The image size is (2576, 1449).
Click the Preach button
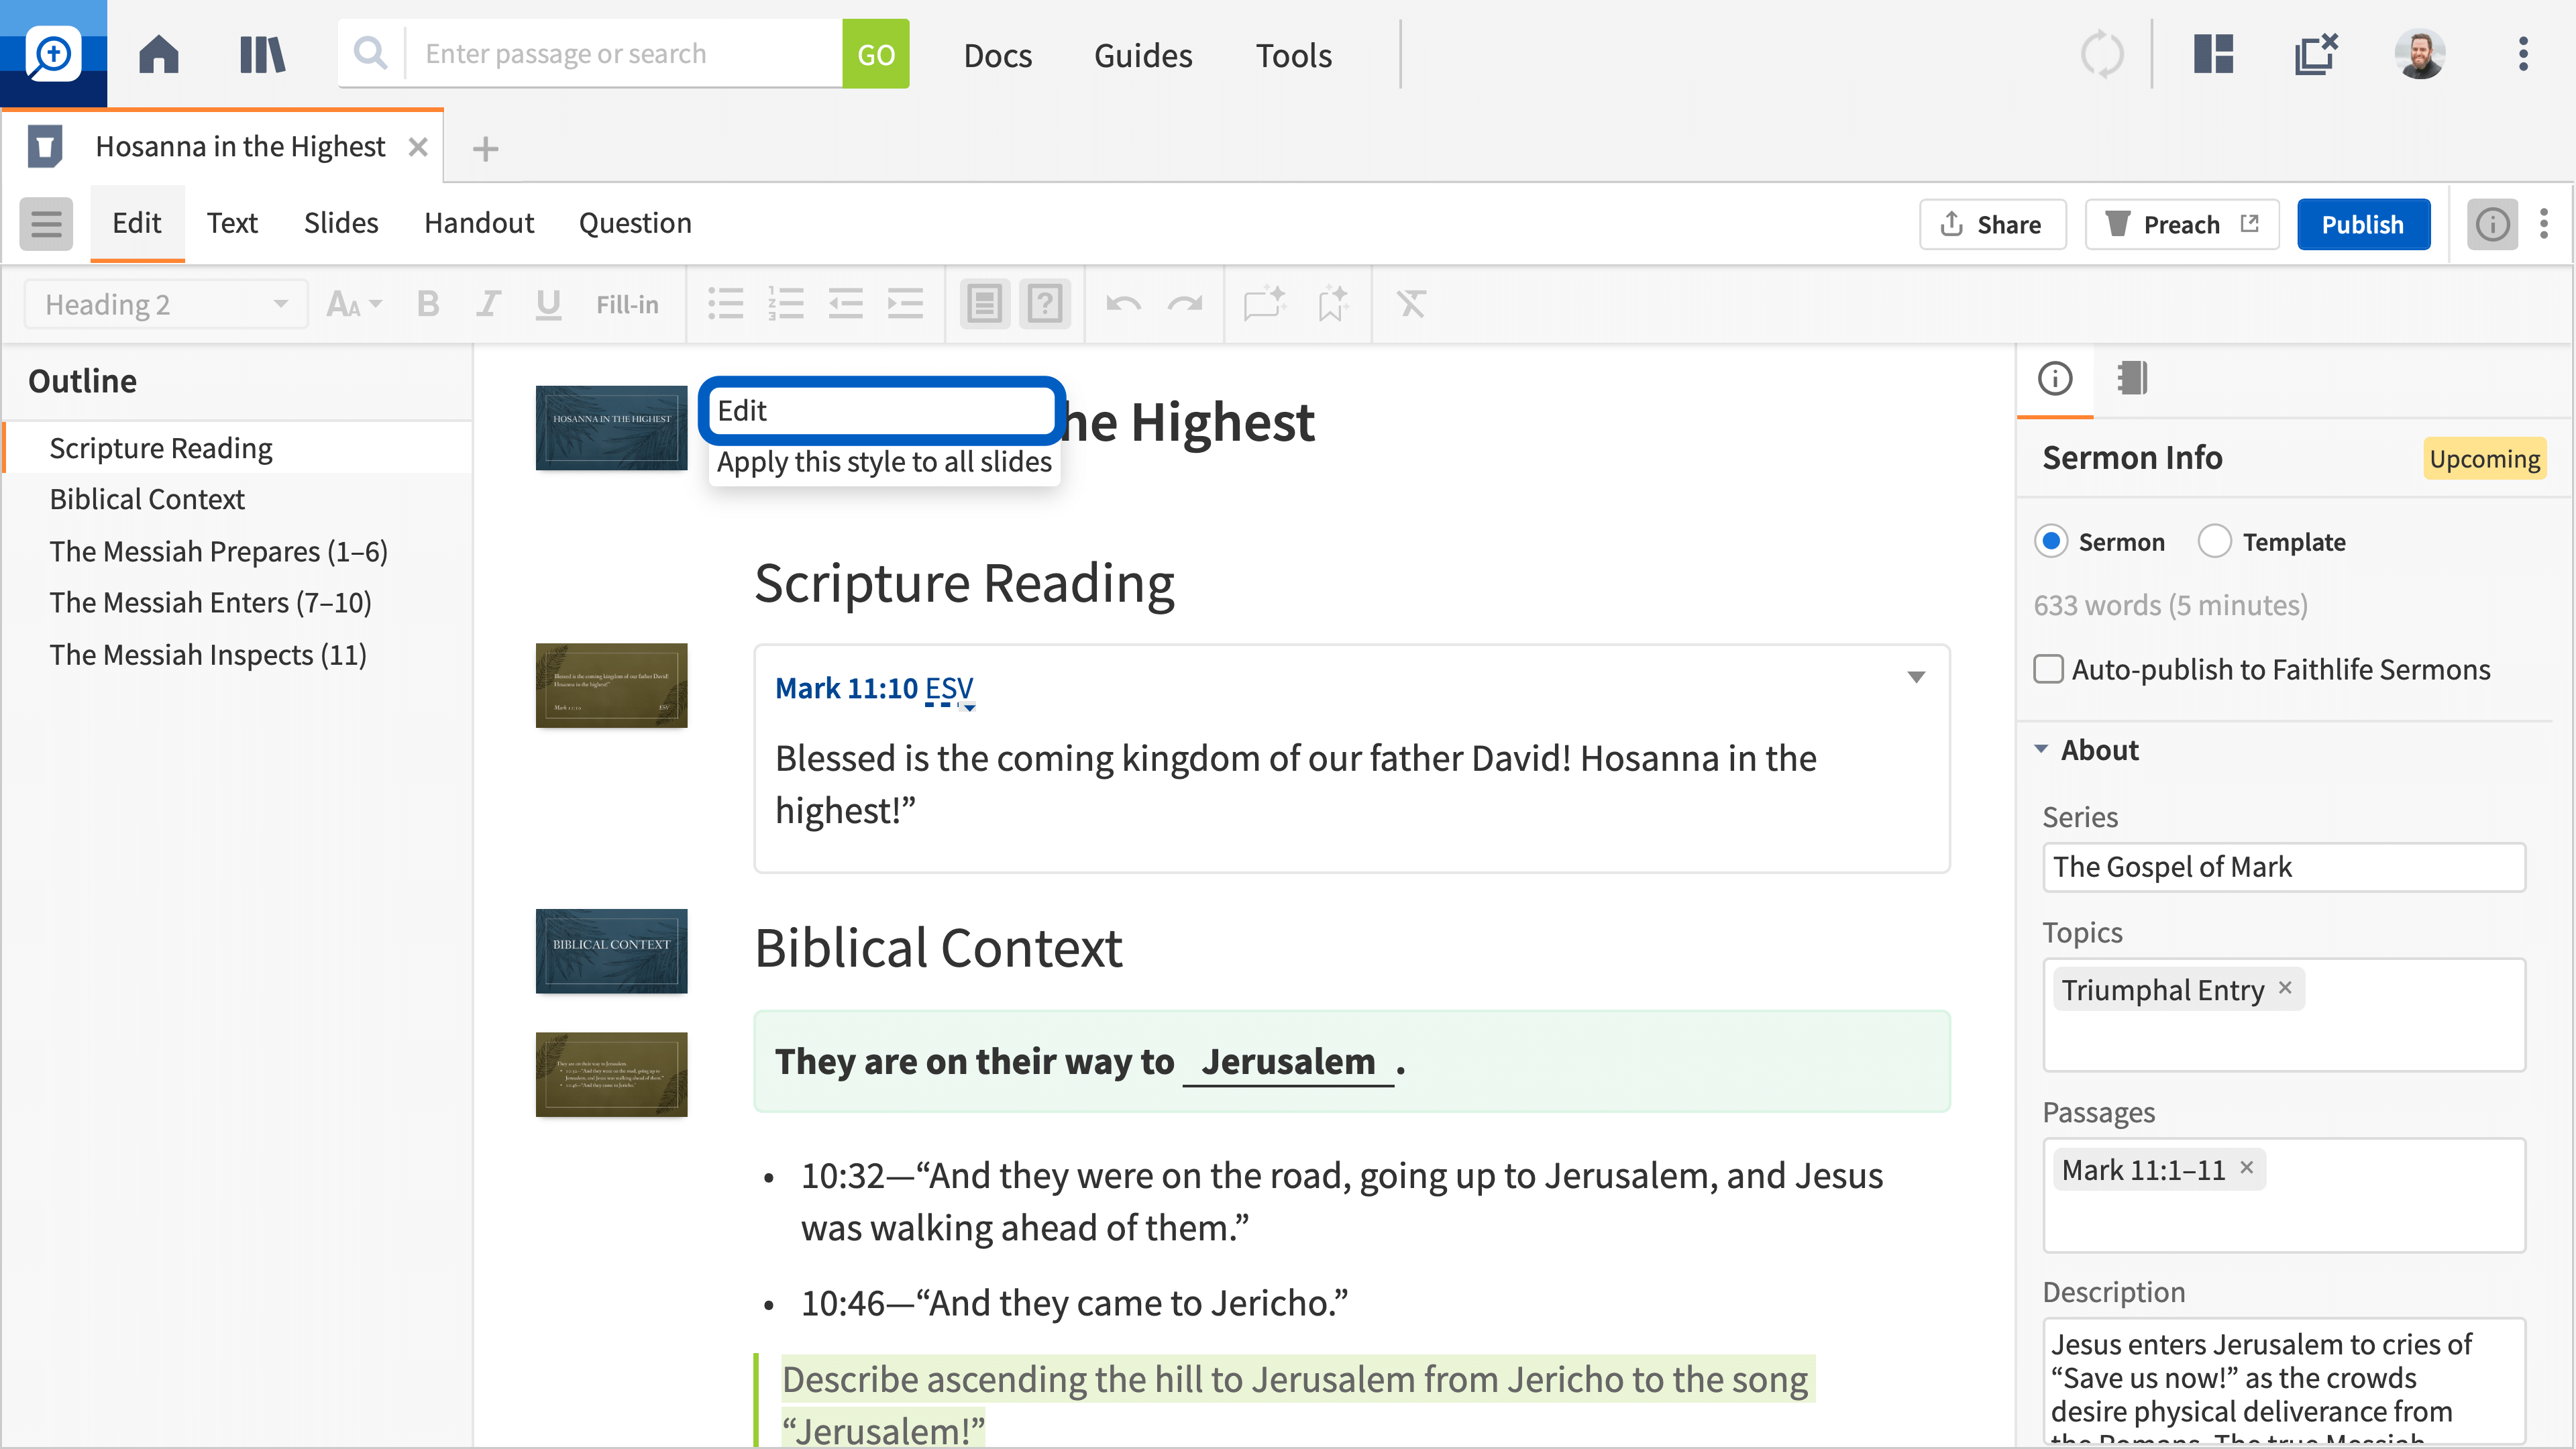[x=2181, y=224]
